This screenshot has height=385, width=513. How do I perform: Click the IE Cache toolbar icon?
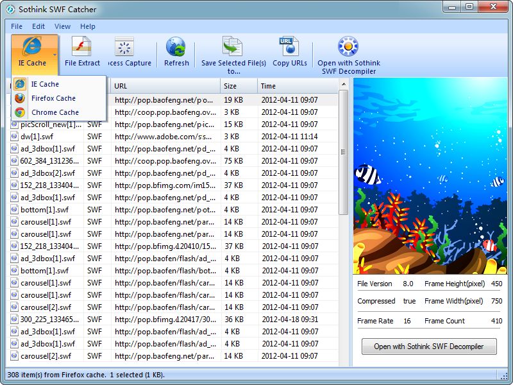[31, 47]
